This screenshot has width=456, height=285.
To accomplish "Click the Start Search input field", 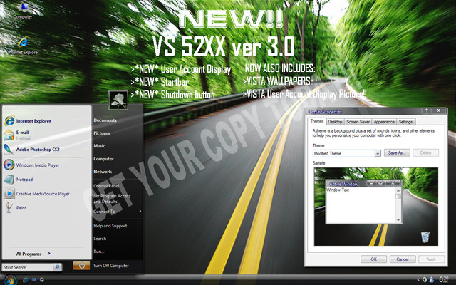I will coord(28,267).
